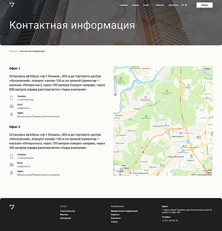222x231 pixels.
Task: Click the Офис 1 Москва street address text
Action: (38, 116)
